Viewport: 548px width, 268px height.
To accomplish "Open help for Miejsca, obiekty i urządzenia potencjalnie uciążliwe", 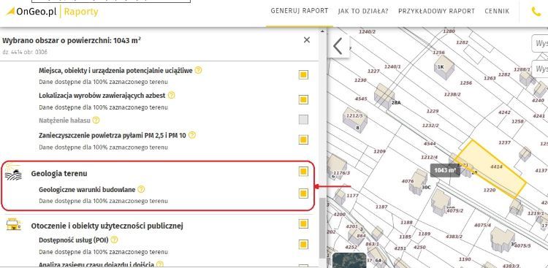I will (x=198, y=70).
